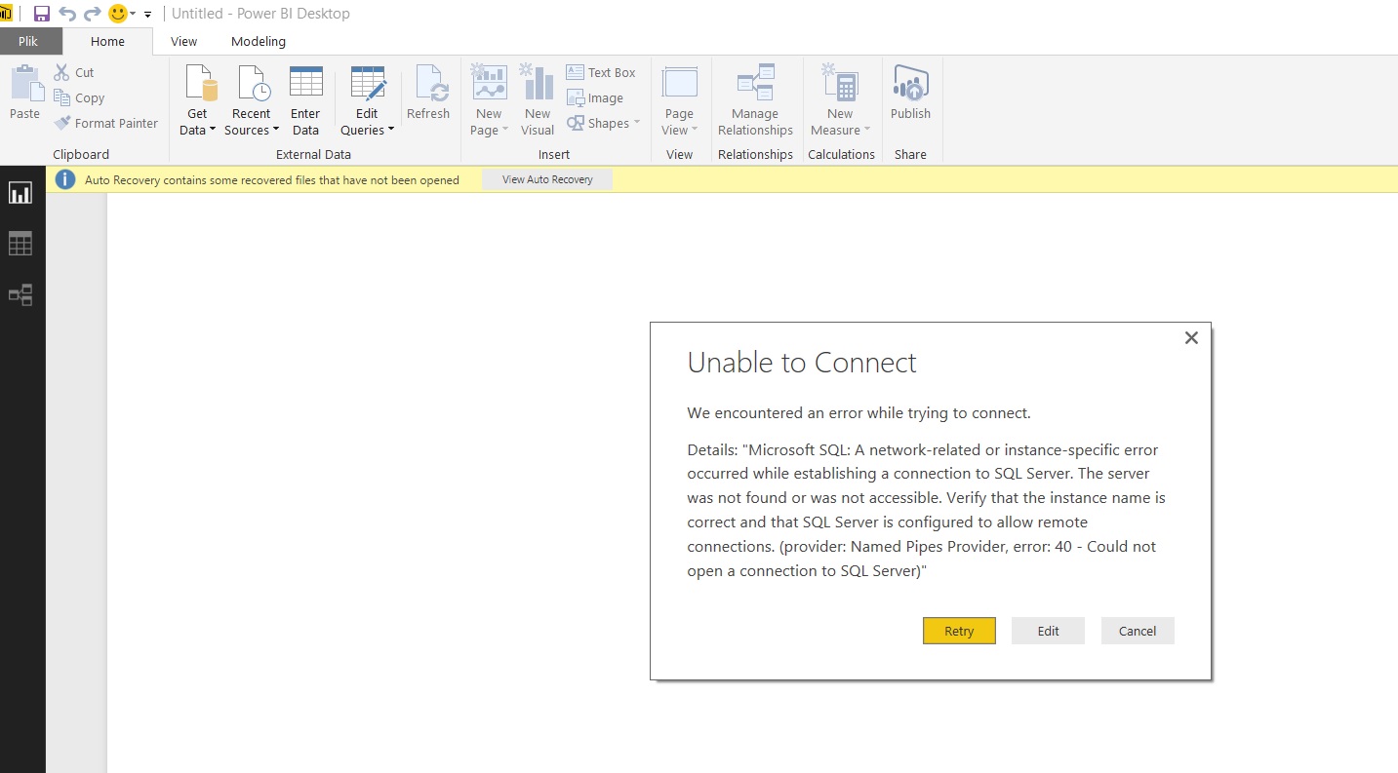
Task: Switch to Data view in sidebar
Action: pyautogui.click(x=20, y=244)
